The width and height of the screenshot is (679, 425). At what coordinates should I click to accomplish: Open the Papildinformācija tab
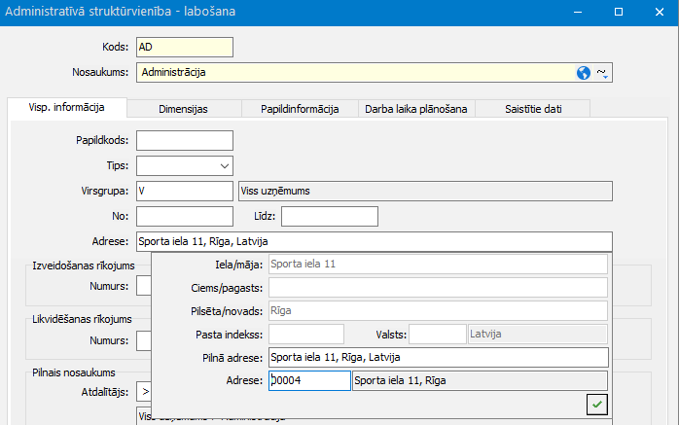pos(300,109)
